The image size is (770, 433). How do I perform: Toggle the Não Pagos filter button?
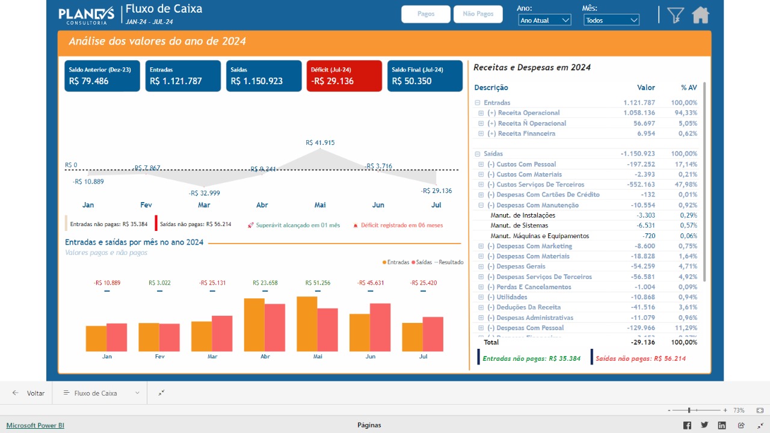478,14
